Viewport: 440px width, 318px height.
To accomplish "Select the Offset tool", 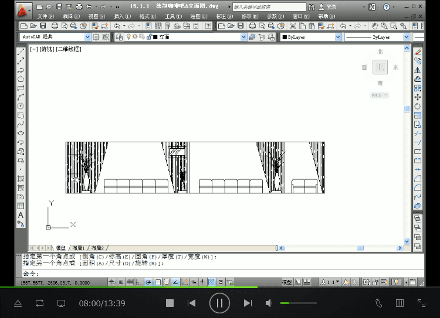I will tap(418, 79).
